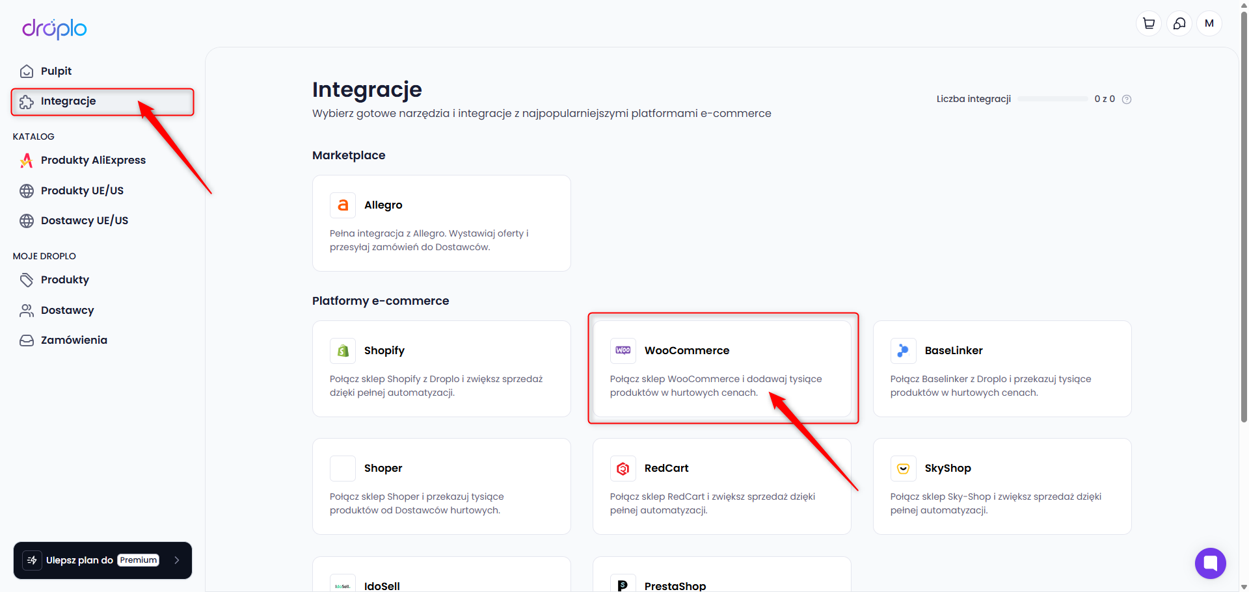
Task: Click the Premium badge label
Action: click(x=139, y=560)
